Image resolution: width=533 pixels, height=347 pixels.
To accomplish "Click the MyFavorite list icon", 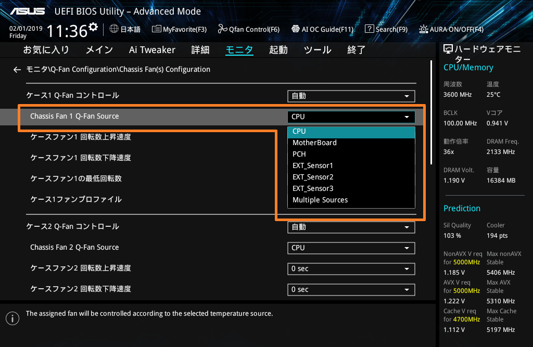I will (x=156, y=29).
